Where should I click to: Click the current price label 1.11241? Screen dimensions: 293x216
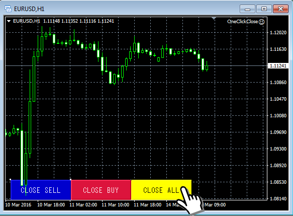pyautogui.click(x=278, y=65)
